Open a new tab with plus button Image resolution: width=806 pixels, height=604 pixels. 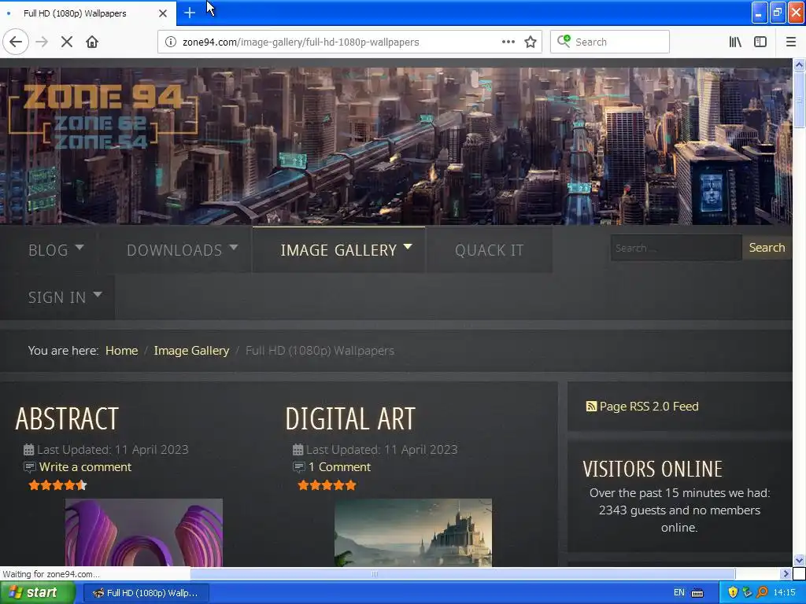click(189, 13)
